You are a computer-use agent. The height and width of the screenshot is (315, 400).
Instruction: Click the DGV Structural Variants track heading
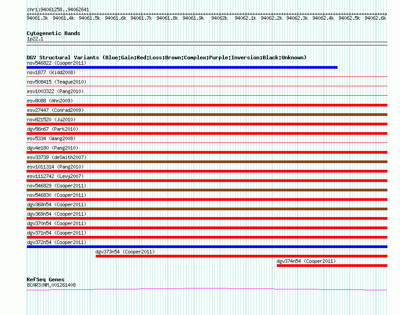click(166, 58)
